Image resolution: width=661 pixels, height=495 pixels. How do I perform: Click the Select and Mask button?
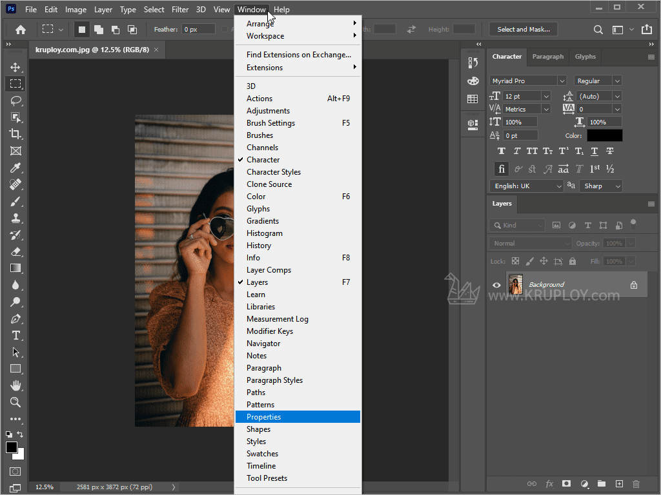(x=523, y=29)
